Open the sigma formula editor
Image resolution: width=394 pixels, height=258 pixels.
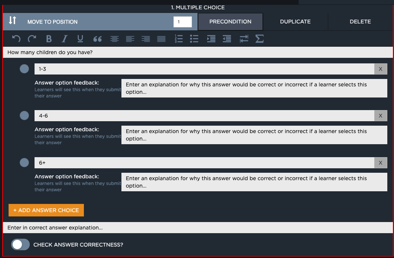click(x=260, y=39)
